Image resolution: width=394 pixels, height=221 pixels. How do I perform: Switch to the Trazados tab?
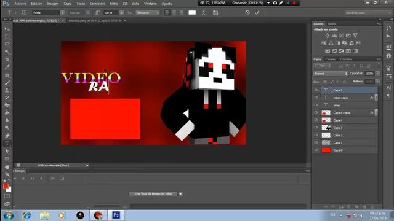[346, 60]
